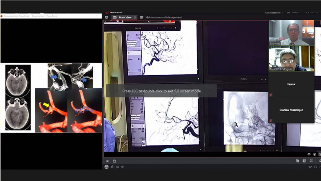Open the window layout split icon

297,161
